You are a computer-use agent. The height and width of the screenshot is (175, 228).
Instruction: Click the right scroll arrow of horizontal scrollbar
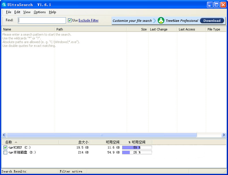click(224, 135)
